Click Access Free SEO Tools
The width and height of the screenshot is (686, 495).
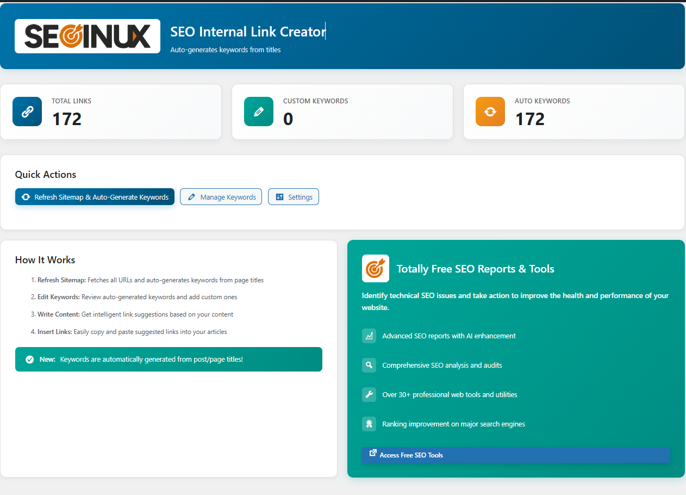[x=515, y=455]
